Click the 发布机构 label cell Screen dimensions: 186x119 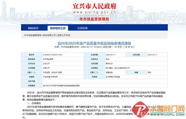click(32, 59)
